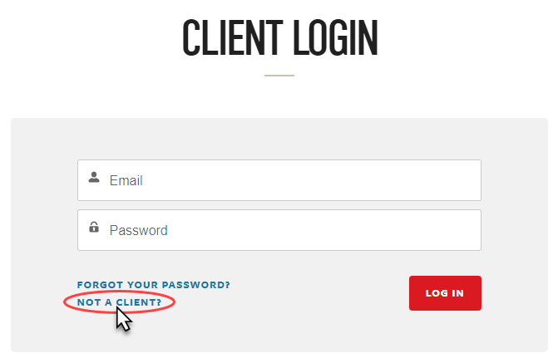This screenshot has height=358, width=558.
Task: Select the Password placeholder text
Action: pyautogui.click(x=138, y=230)
